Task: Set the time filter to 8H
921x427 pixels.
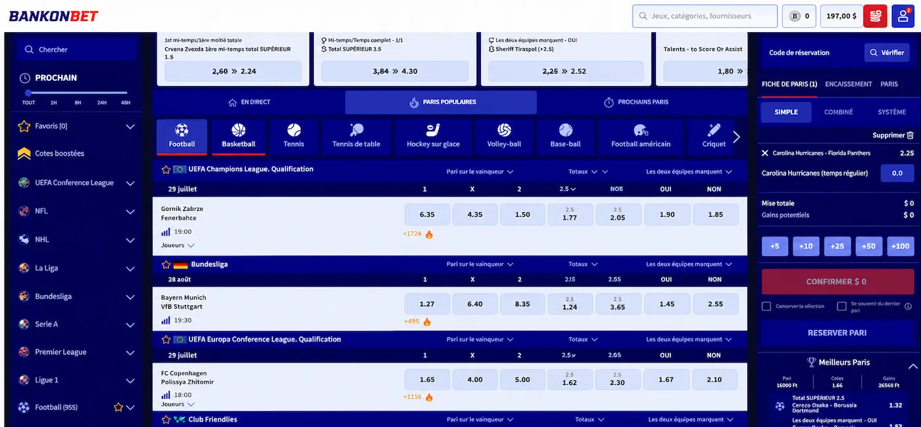Action: (x=78, y=103)
